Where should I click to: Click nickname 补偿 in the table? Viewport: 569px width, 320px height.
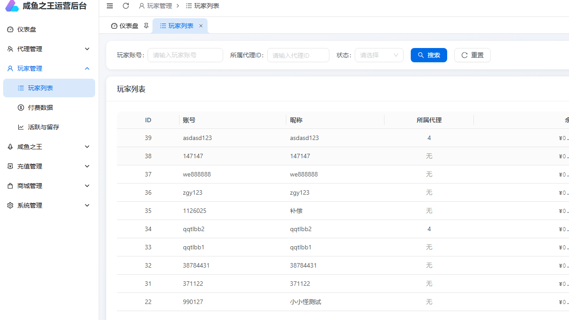(x=296, y=211)
